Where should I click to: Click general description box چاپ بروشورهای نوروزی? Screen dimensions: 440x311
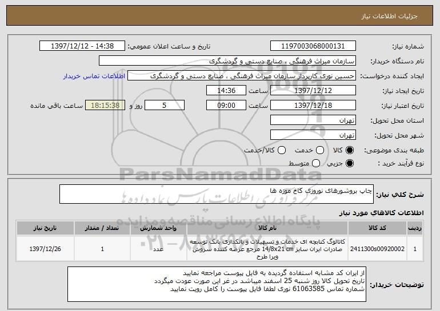[217, 194]
